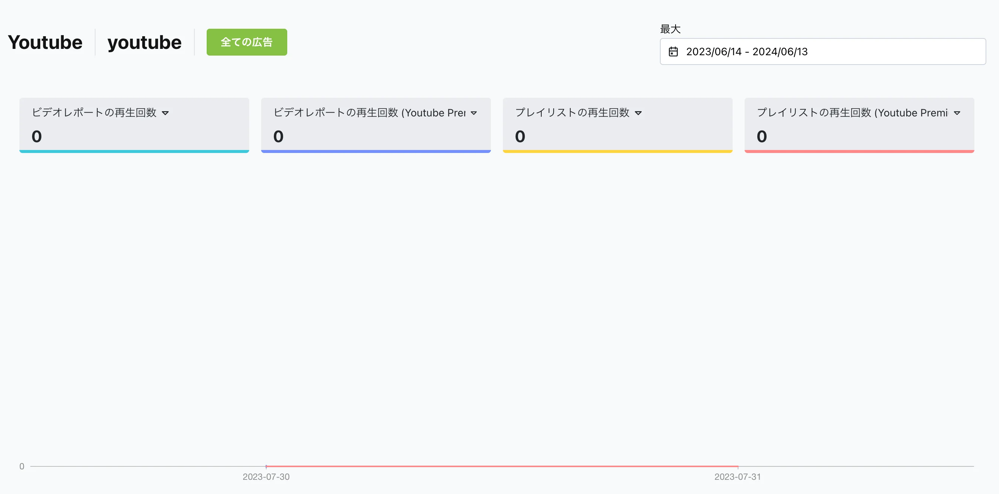The height and width of the screenshot is (494, 999).
Task: Expand プレイリストの再生回数 metric dropdown arrow
Action: 638,113
